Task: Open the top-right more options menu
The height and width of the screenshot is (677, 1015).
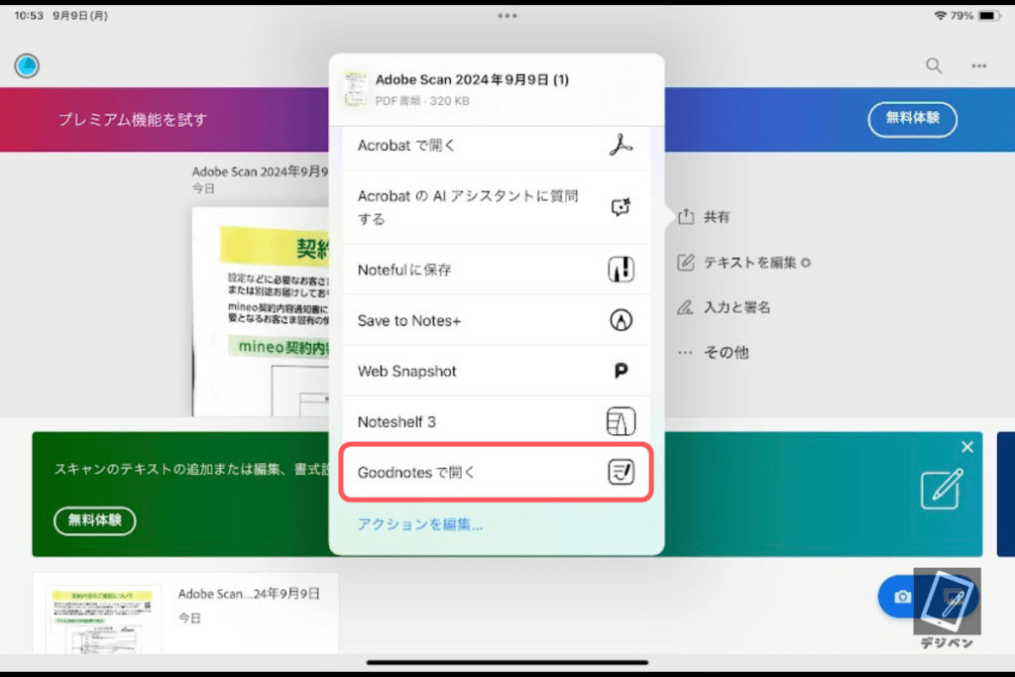Action: click(978, 65)
